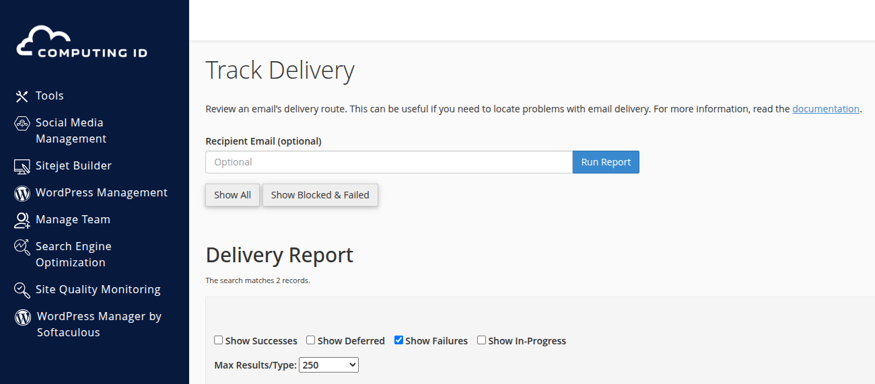Open Search Engine Optimization
This screenshot has width=875, height=384.
click(73, 254)
